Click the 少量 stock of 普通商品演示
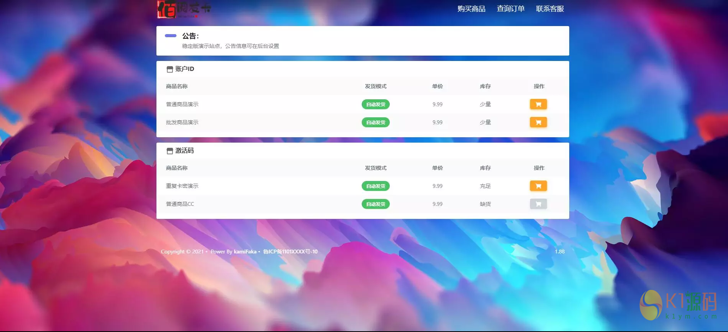The width and height of the screenshot is (728, 332). (485, 104)
